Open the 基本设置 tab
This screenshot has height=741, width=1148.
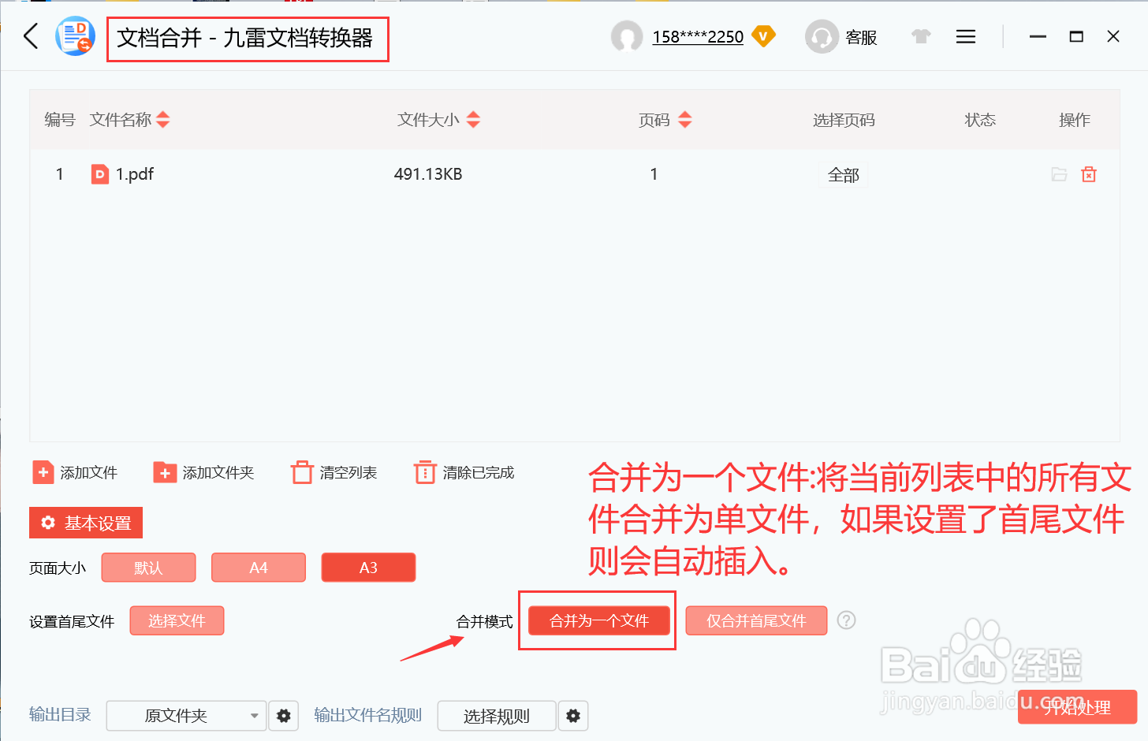pos(86,523)
